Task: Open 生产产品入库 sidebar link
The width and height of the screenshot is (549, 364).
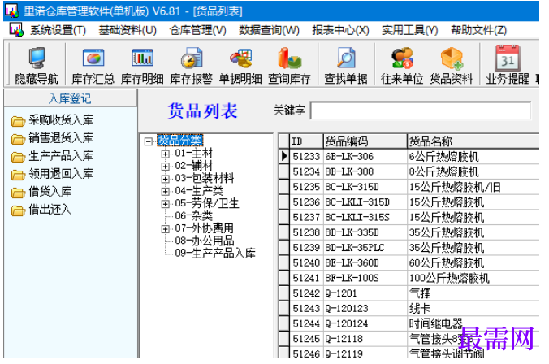Action: click(x=61, y=156)
